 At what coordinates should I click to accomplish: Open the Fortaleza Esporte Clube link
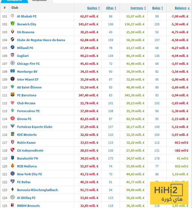pos(35,127)
